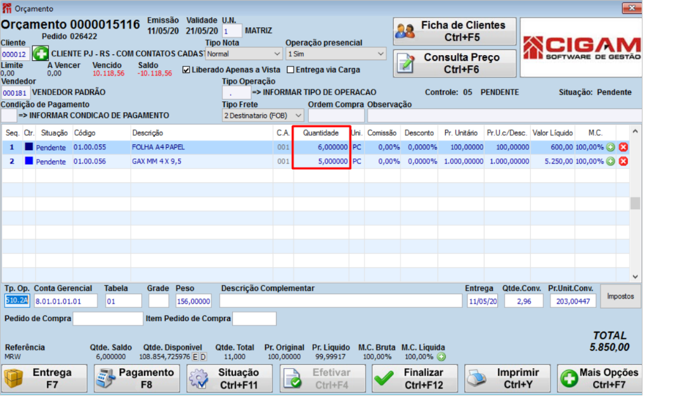Click the Descrição Complementar field
This screenshot has width=685, height=396.
(341, 301)
